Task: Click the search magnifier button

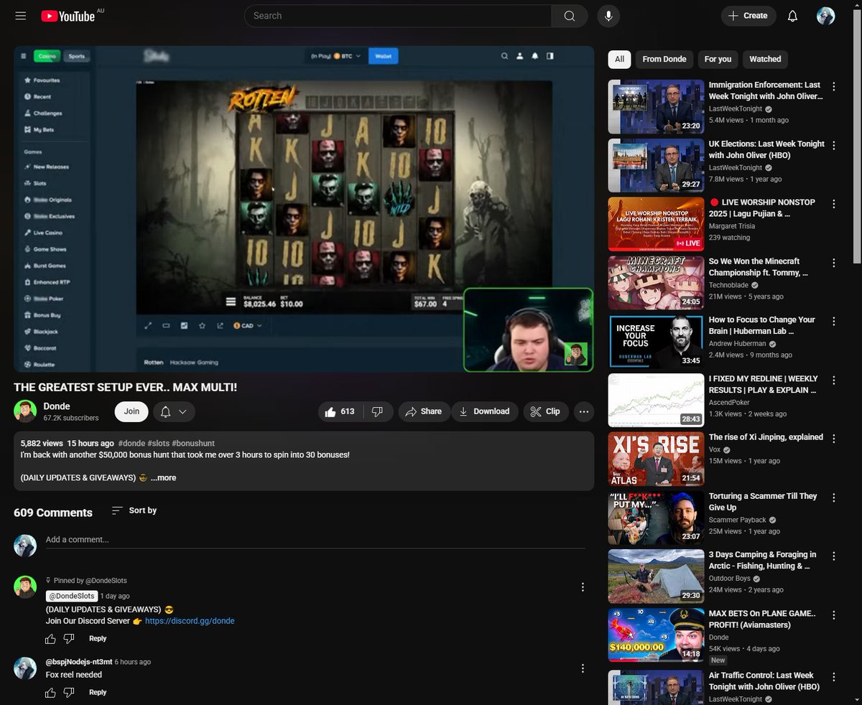Action: tap(570, 16)
